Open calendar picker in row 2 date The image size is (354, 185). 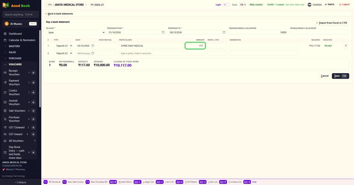coord(93,53)
